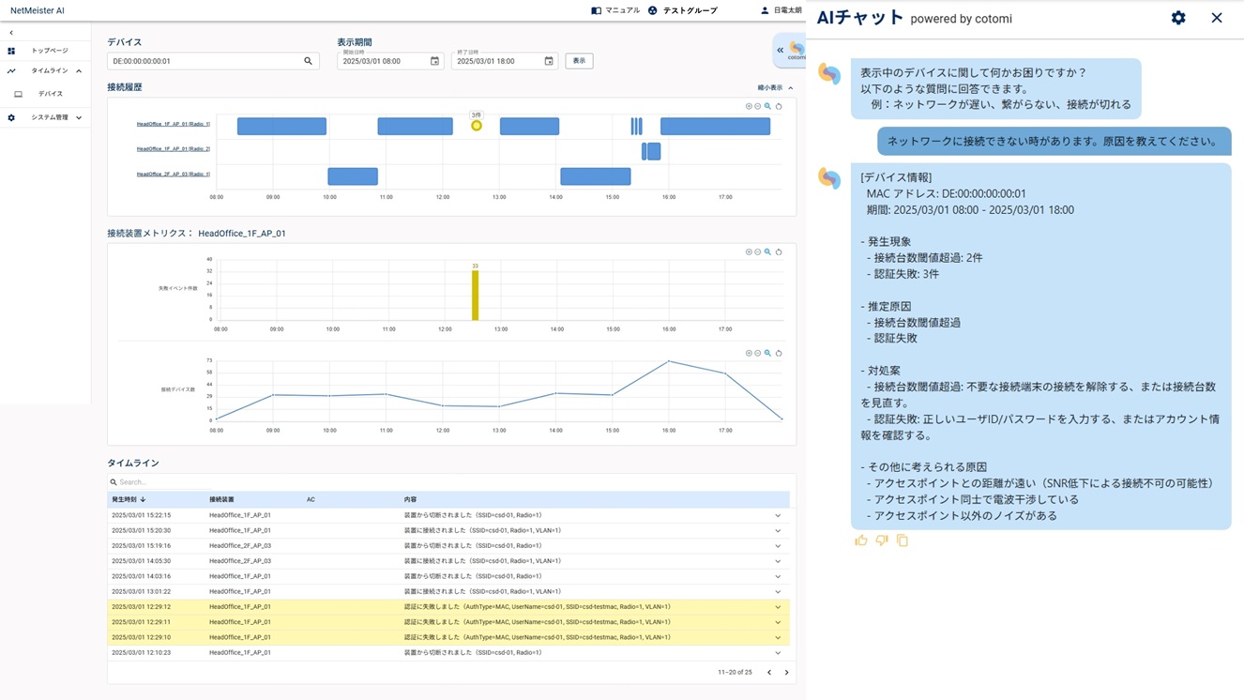The height and width of the screenshot is (700, 1244).
Task: Click thumbs down on AI response
Action: tap(881, 540)
